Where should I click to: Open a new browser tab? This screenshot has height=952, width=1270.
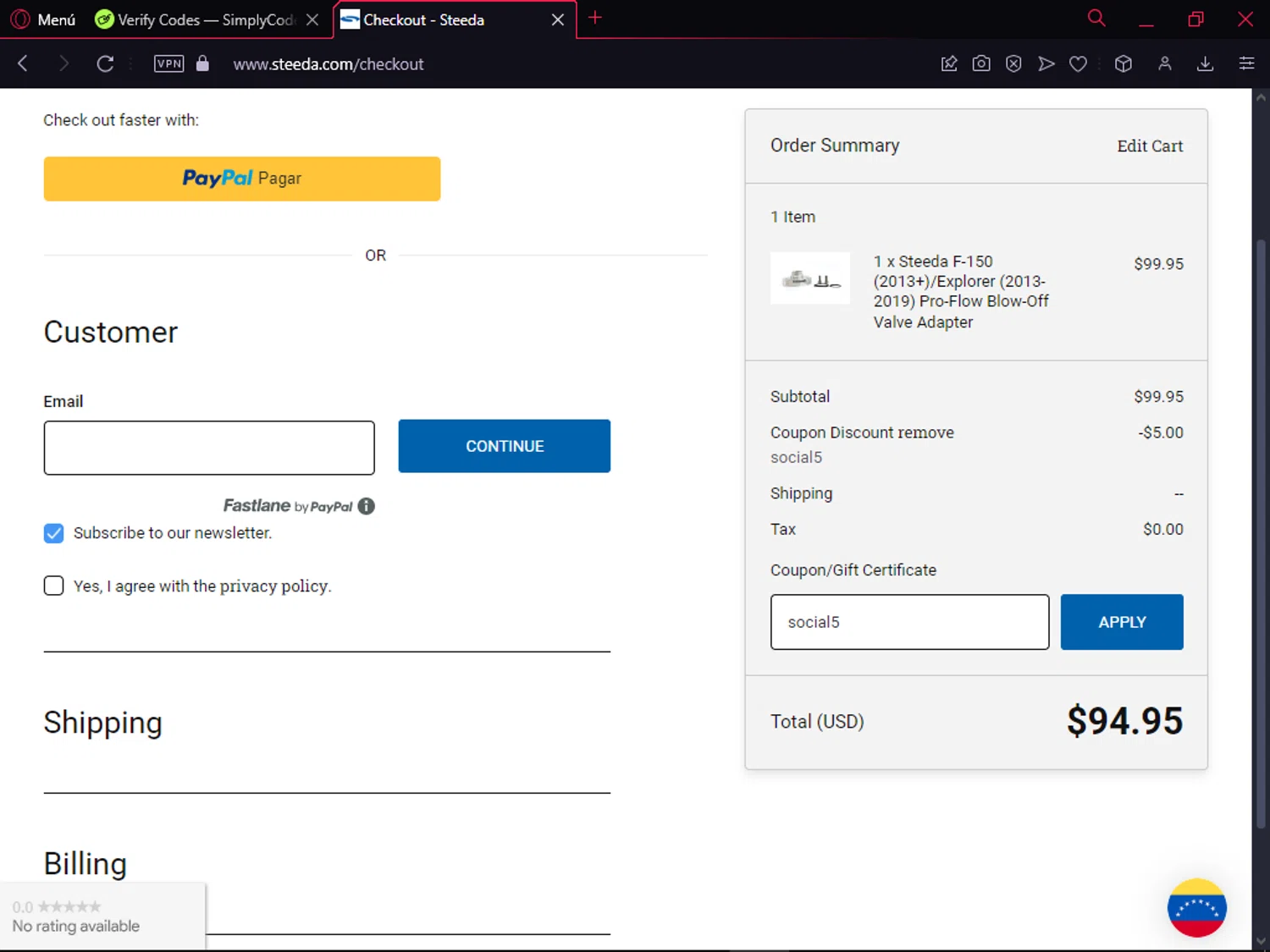point(595,18)
